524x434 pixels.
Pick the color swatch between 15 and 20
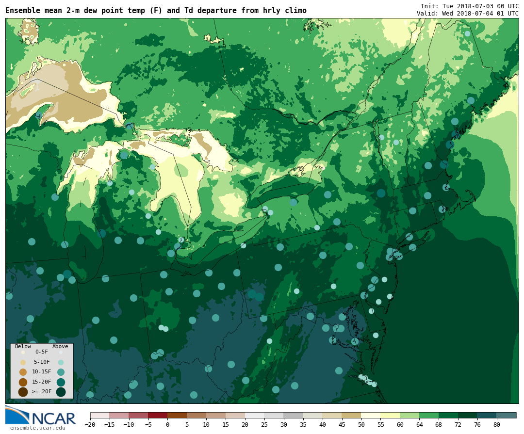click(x=236, y=415)
